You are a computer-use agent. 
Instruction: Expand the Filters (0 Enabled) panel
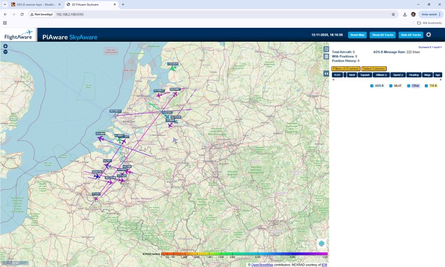345,68
